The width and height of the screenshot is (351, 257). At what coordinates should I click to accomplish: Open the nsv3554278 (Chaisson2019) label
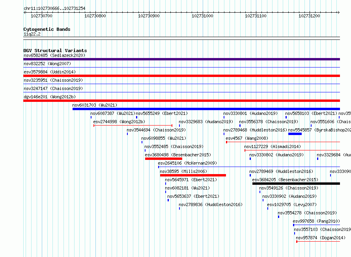point(307,213)
